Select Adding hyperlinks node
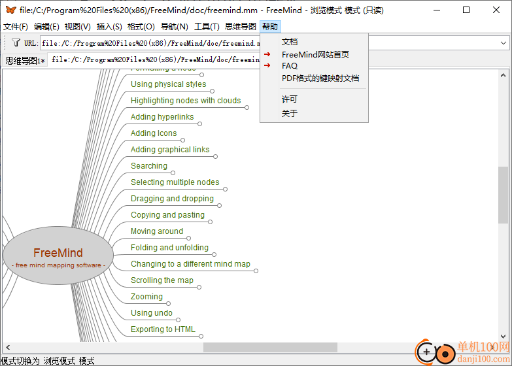The width and height of the screenshot is (512, 366). click(162, 117)
